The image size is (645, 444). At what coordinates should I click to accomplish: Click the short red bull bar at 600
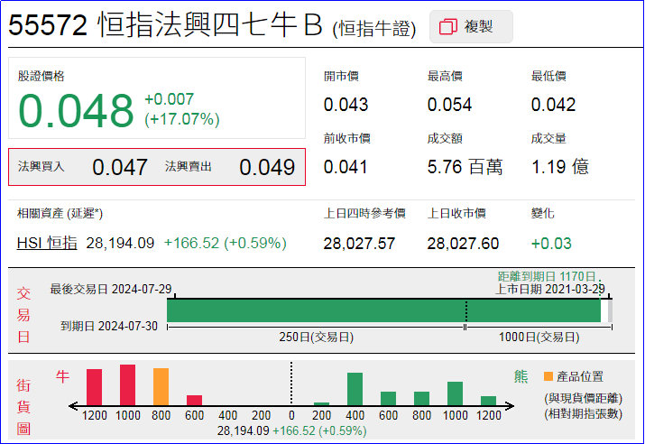click(x=194, y=401)
